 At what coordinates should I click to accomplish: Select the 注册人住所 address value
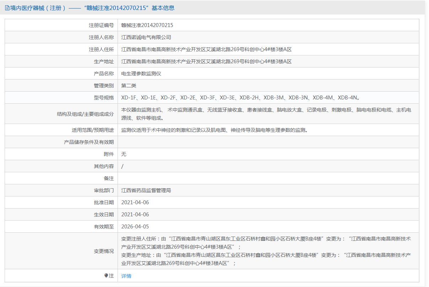[x=206, y=49]
